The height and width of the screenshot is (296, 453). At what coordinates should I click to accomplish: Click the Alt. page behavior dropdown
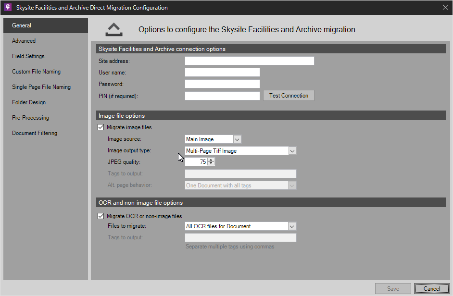[240, 185]
